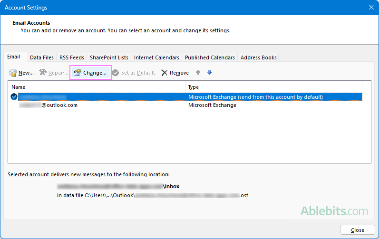
Task: Click the '\Inbox' delivery location text
Action: tap(171, 186)
